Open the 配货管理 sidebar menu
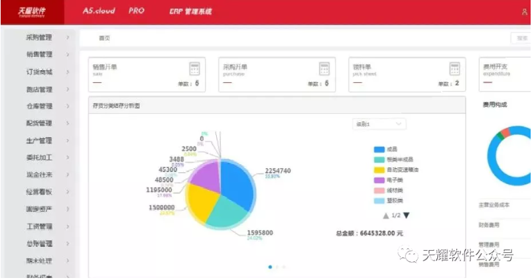 39,123
